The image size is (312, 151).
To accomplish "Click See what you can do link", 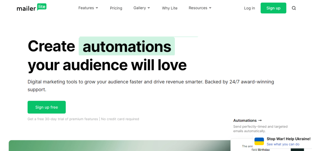I will [283, 144].
